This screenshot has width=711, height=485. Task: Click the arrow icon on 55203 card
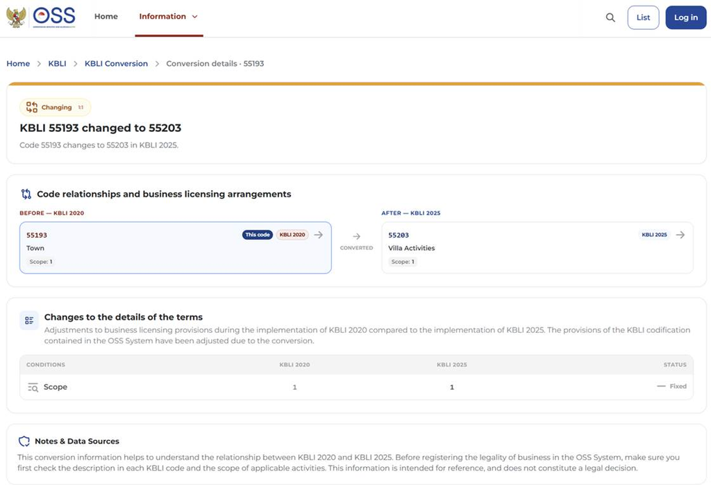point(680,235)
